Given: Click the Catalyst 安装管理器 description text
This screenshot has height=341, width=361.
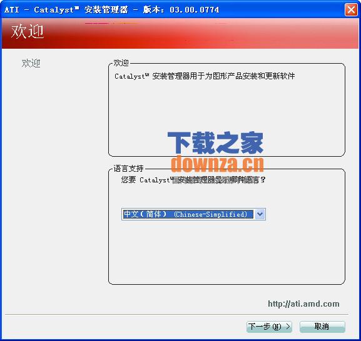Looking at the screenshot, I should click(205, 76).
